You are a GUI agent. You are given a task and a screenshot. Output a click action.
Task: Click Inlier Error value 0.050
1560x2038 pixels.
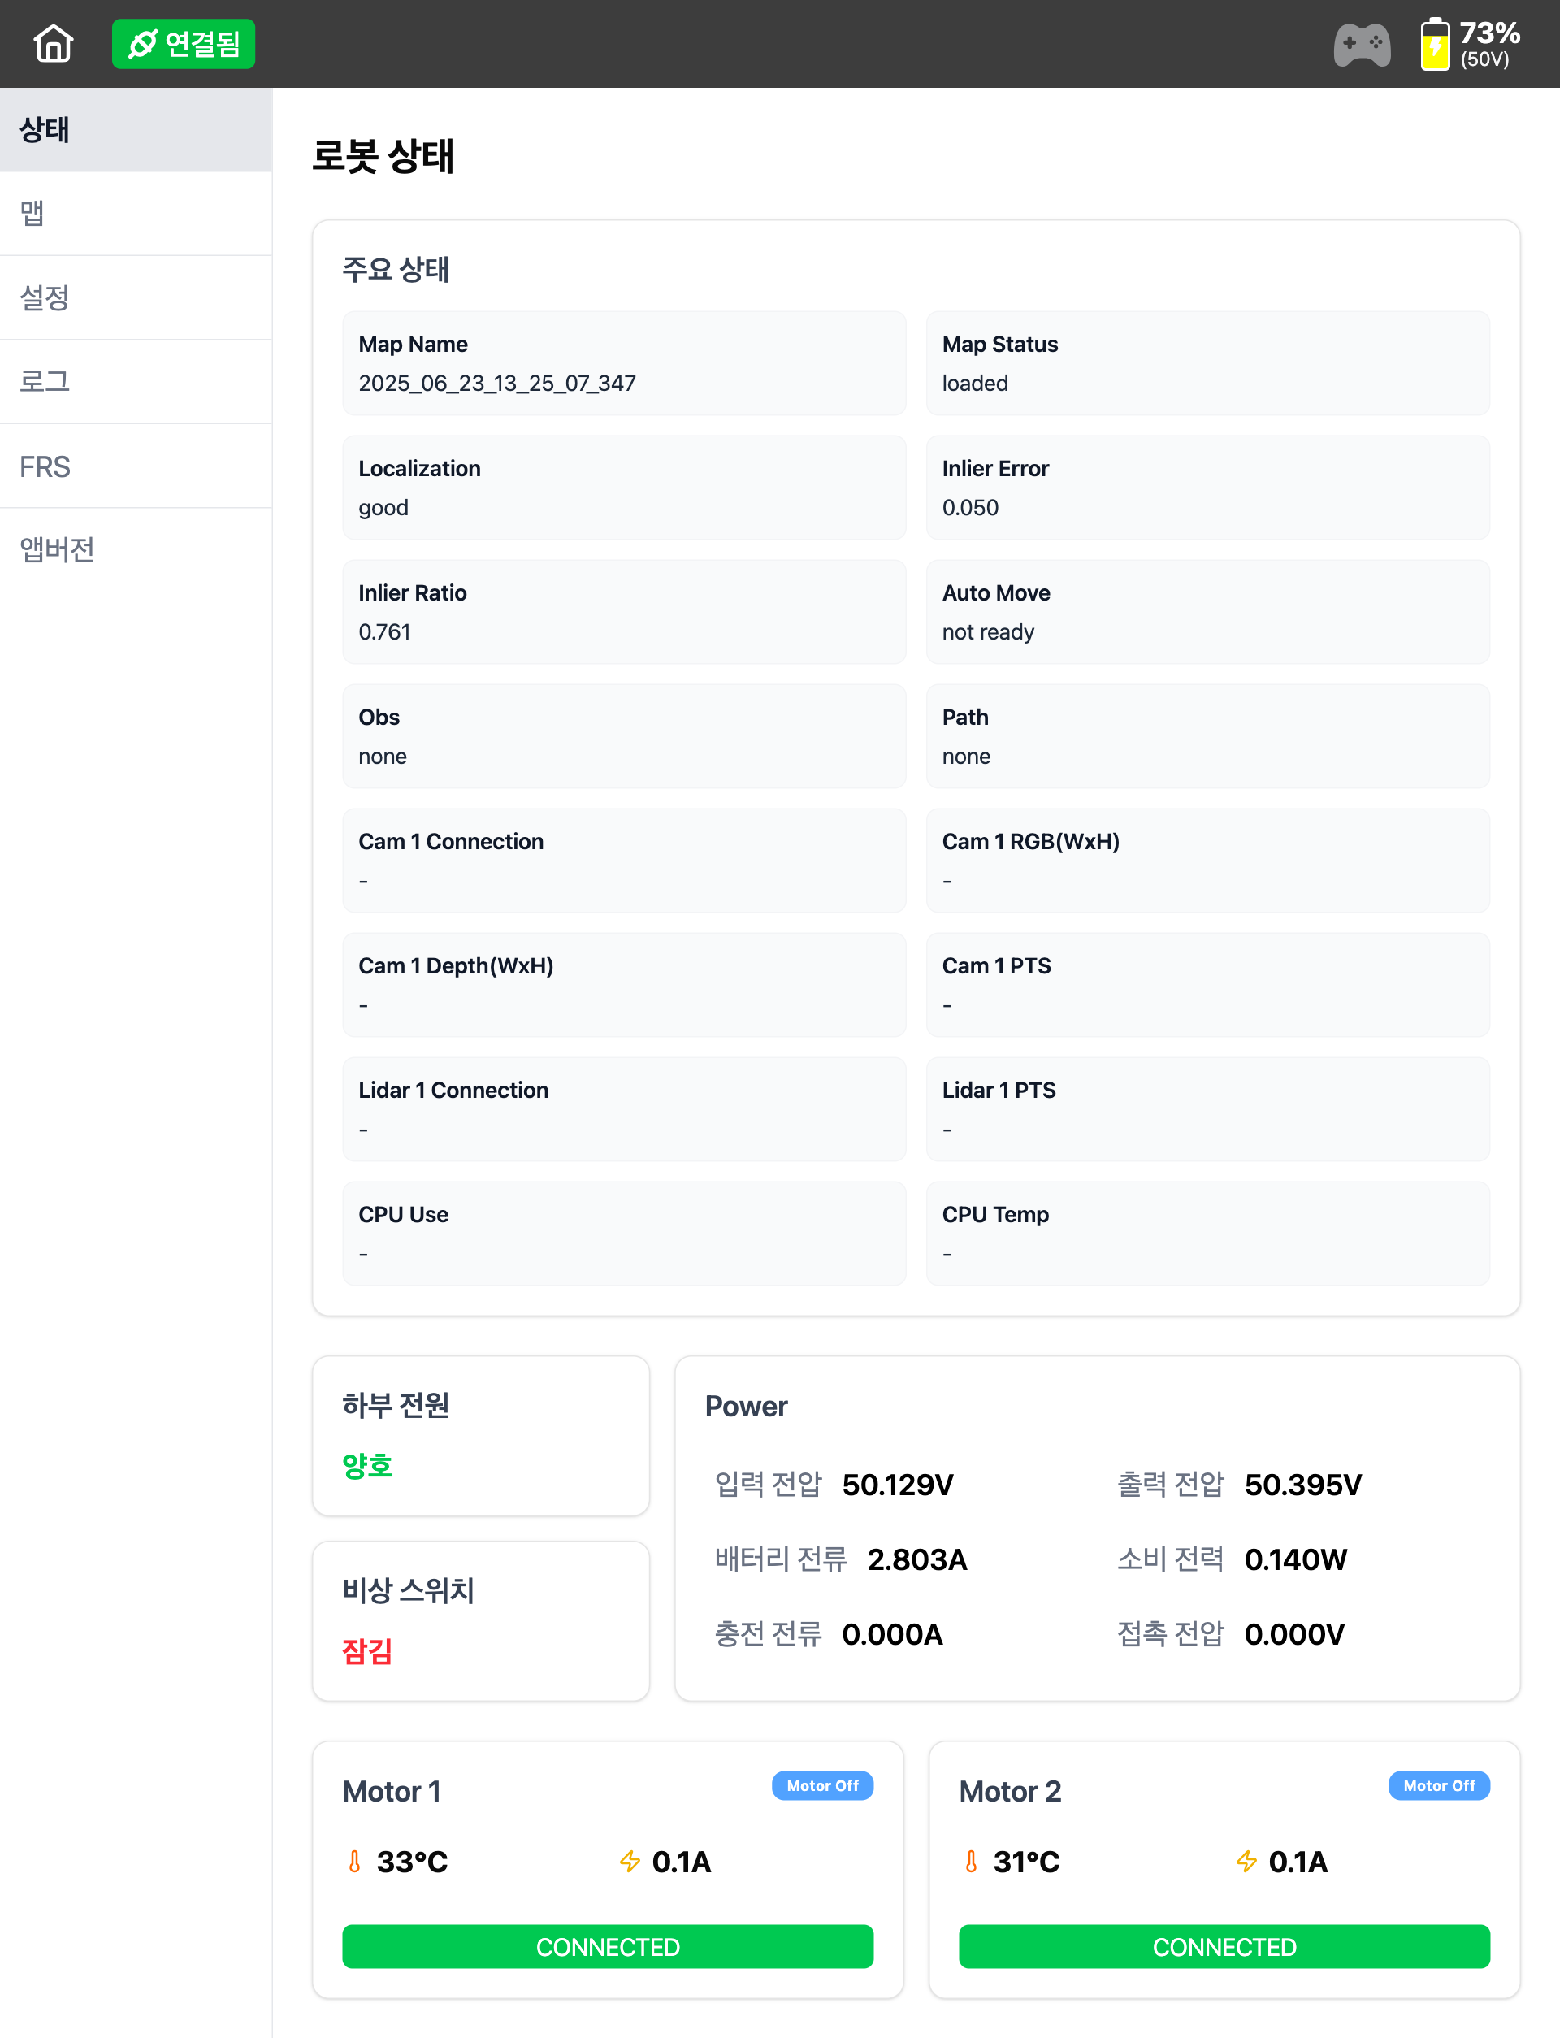click(x=970, y=508)
